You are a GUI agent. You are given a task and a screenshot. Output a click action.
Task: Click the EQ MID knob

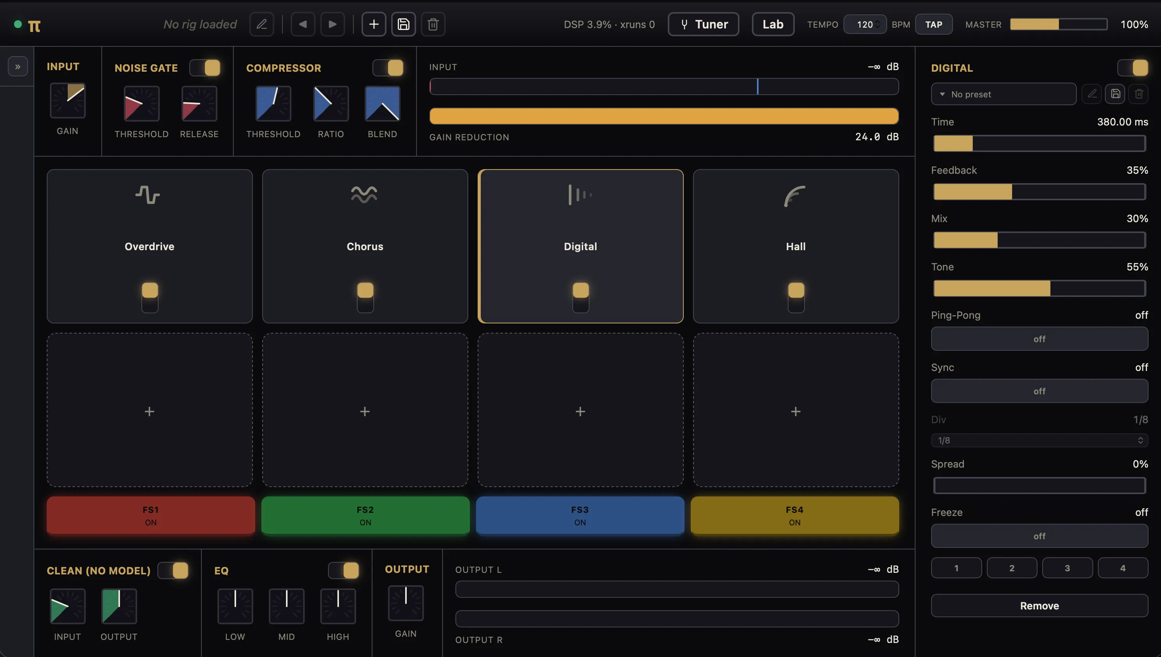coord(286,606)
